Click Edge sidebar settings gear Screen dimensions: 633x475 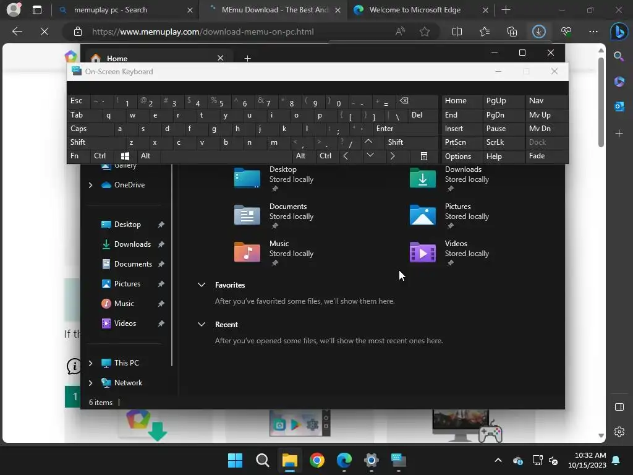[619, 431]
